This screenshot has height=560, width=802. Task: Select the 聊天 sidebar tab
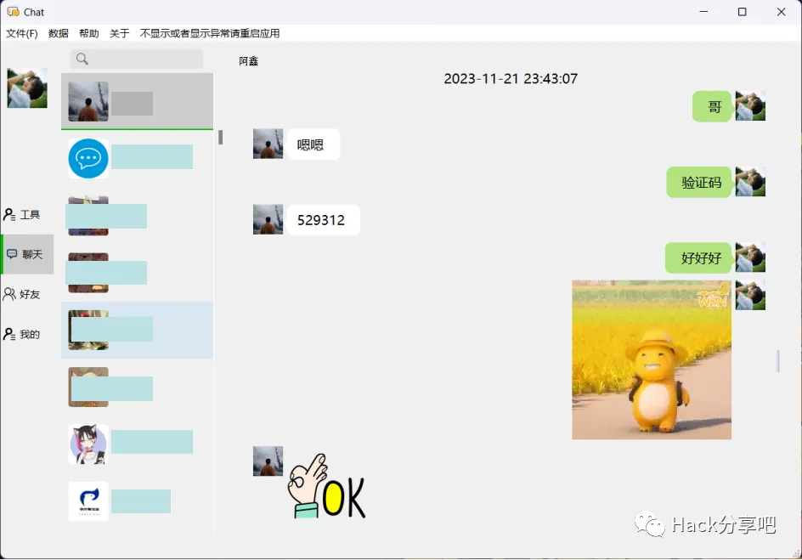[x=27, y=254]
